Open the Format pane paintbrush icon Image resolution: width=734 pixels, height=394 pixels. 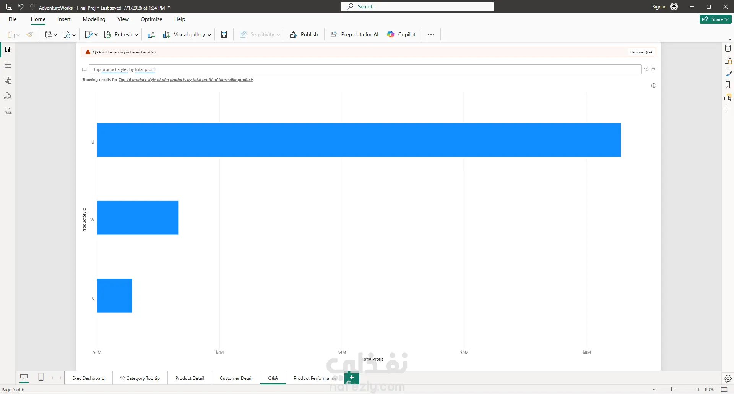point(728,73)
